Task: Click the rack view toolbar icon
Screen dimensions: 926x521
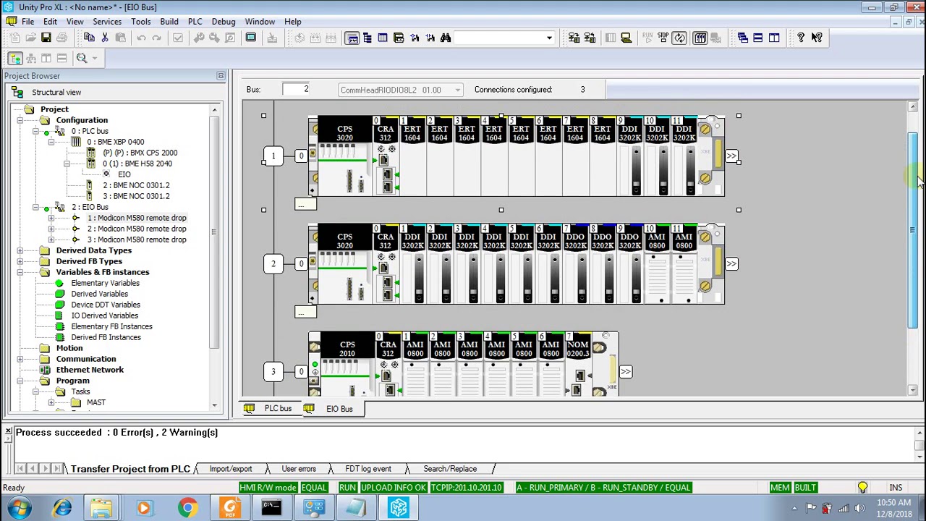Action: point(700,38)
